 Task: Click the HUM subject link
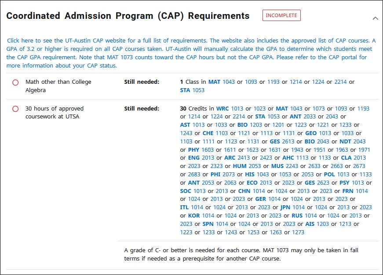coord(240,166)
